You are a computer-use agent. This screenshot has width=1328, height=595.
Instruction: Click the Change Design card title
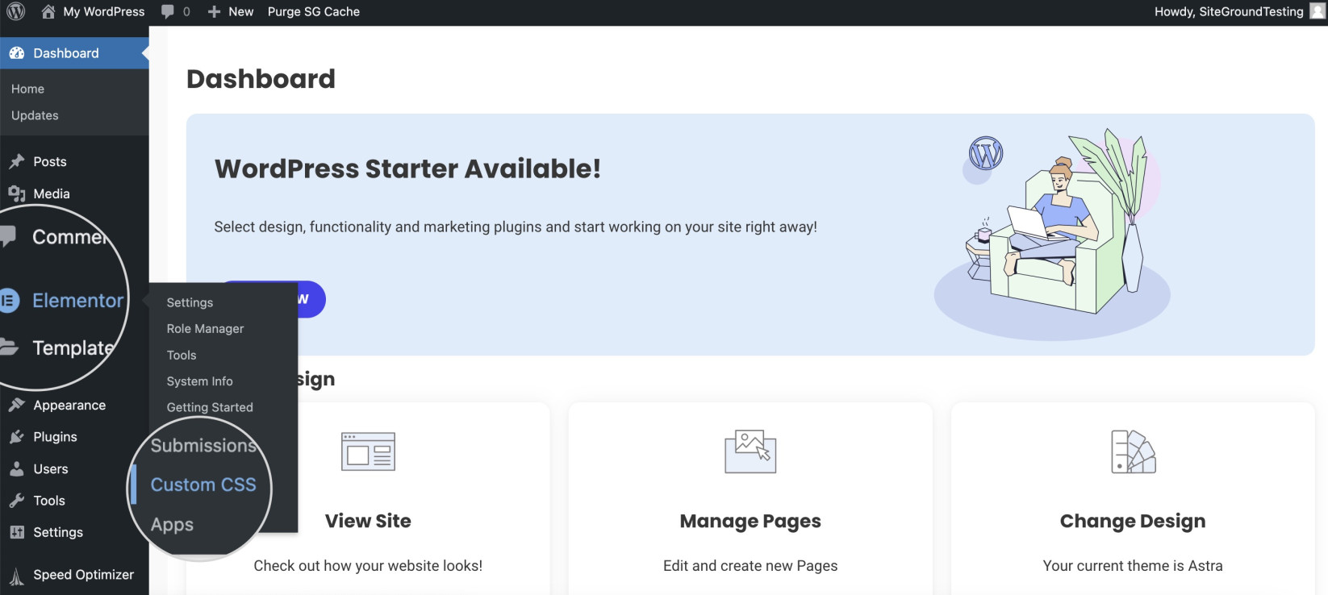1133,522
